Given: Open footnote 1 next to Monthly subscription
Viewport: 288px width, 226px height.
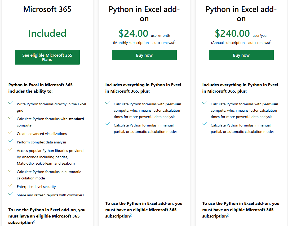Looking at the screenshot, I should click(175, 42).
